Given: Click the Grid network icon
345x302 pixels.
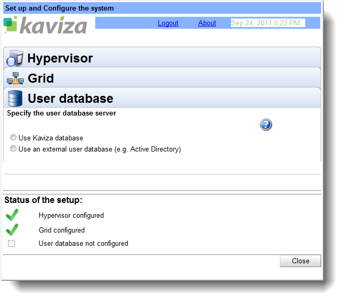Looking at the screenshot, I should tap(15, 78).
